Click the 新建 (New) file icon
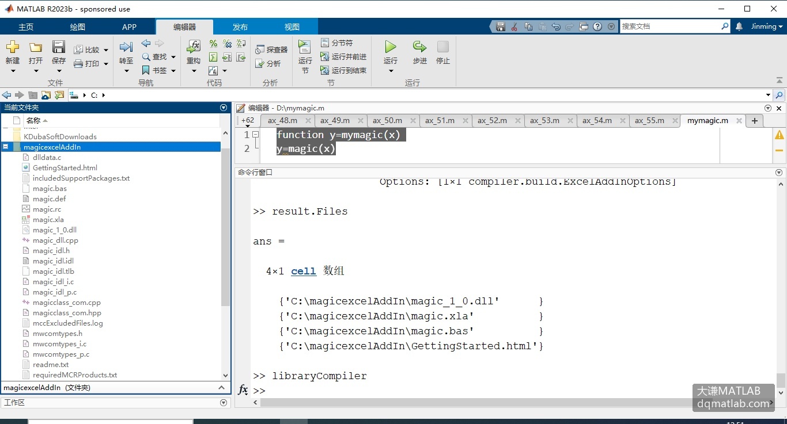Image resolution: width=787 pixels, height=424 pixels. click(x=12, y=47)
